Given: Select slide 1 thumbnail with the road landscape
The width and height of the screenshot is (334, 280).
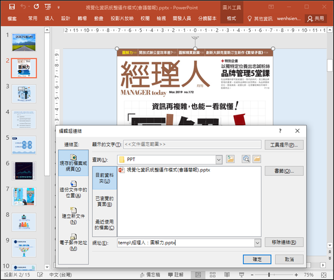Looking at the screenshot, I should click(x=24, y=42).
